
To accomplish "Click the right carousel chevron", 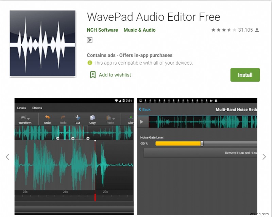I will (x=265, y=157).
